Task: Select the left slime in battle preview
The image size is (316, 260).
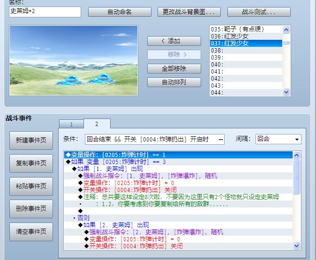Action: click(69, 81)
